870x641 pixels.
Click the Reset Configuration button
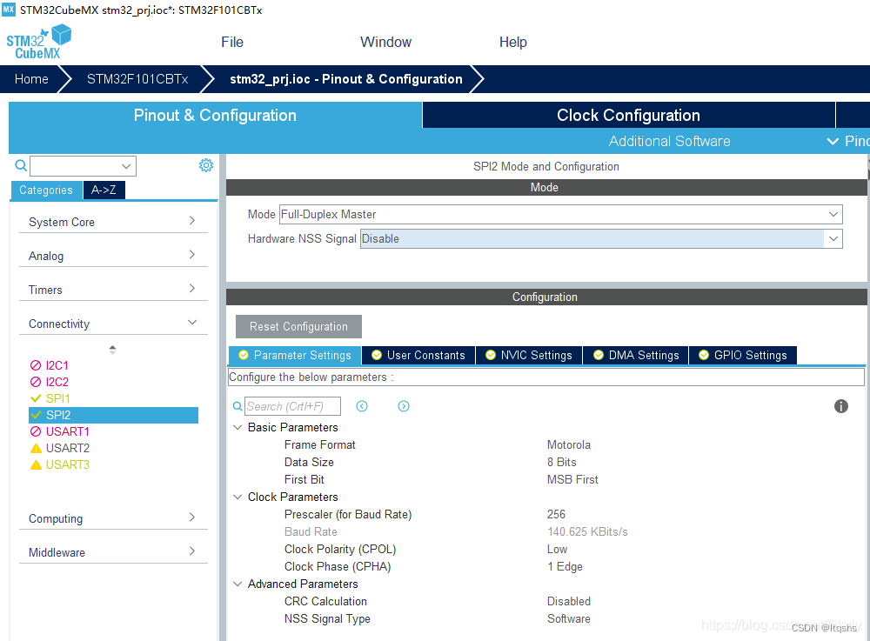(x=298, y=327)
